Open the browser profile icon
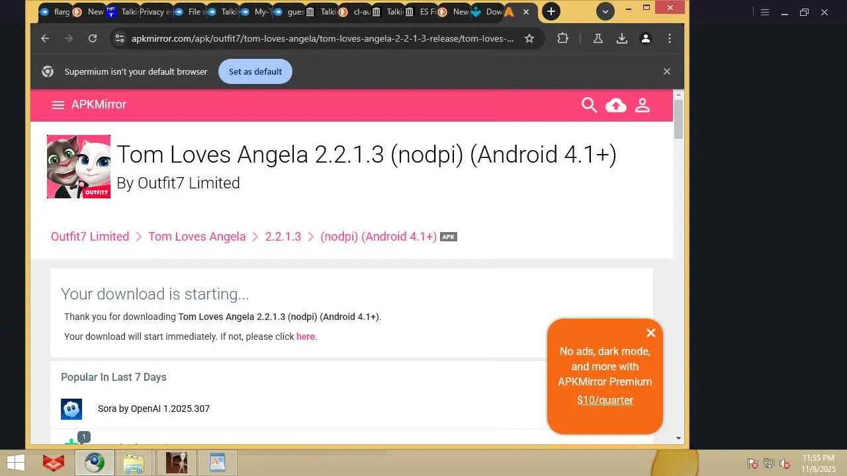847x476 pixels. click(x=646, y=38)
